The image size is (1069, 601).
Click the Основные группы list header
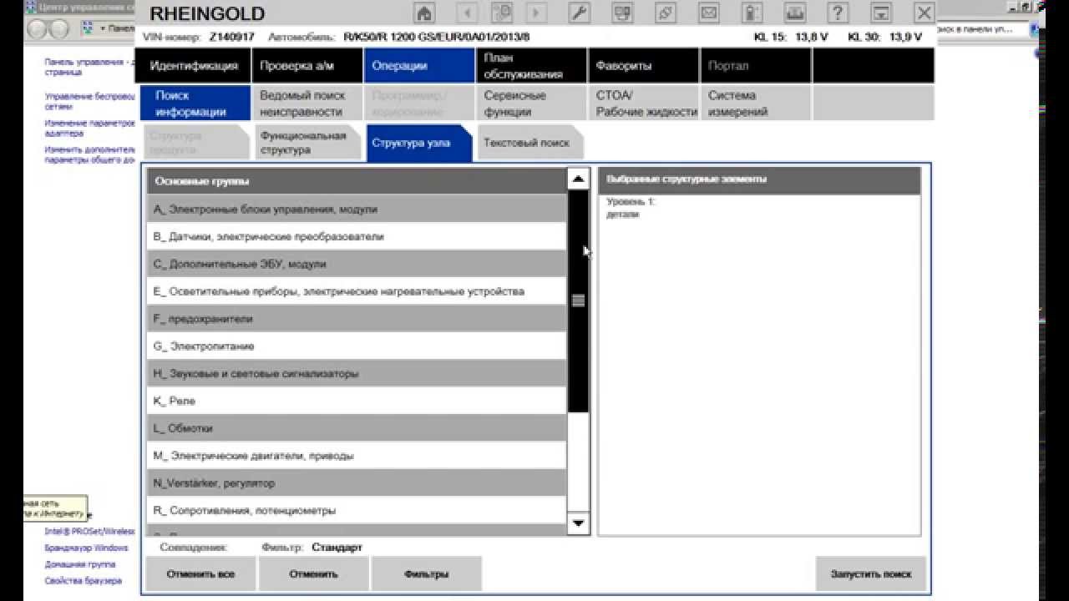357,181
